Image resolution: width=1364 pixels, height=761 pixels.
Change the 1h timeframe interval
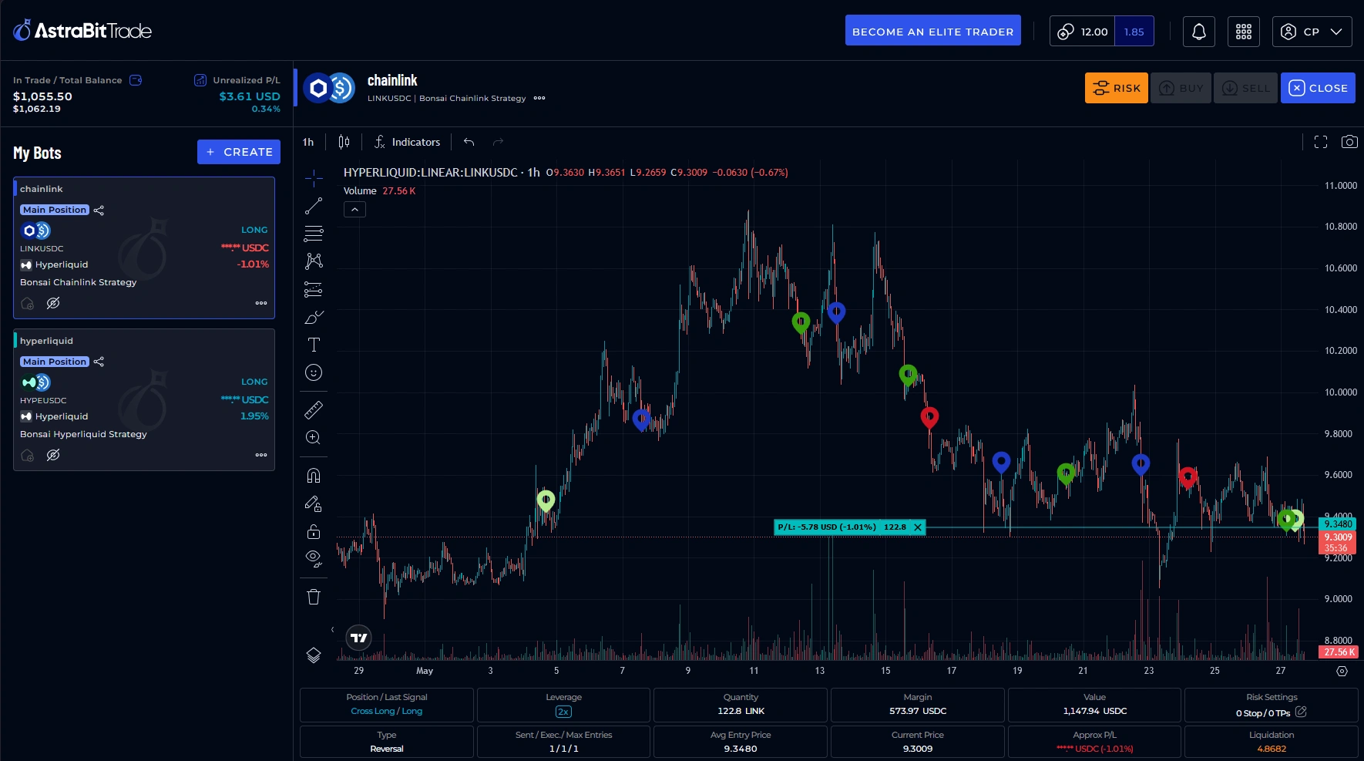(x=308, y=142)
